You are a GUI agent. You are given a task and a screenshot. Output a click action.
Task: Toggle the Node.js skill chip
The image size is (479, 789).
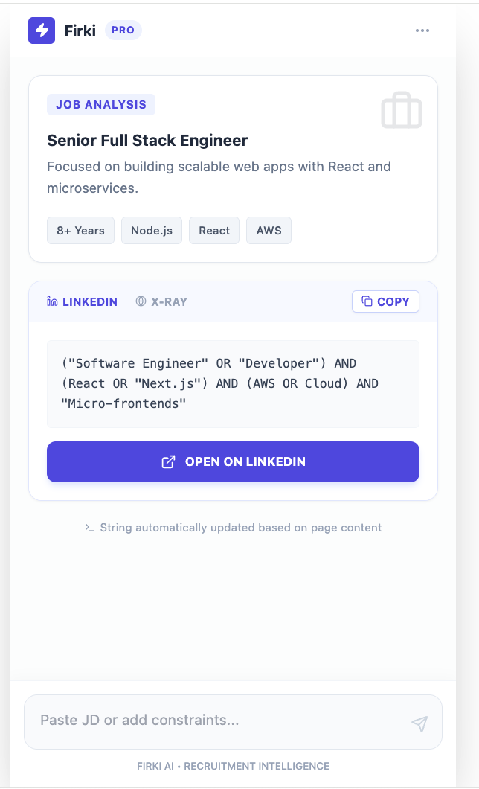[151, 230]
